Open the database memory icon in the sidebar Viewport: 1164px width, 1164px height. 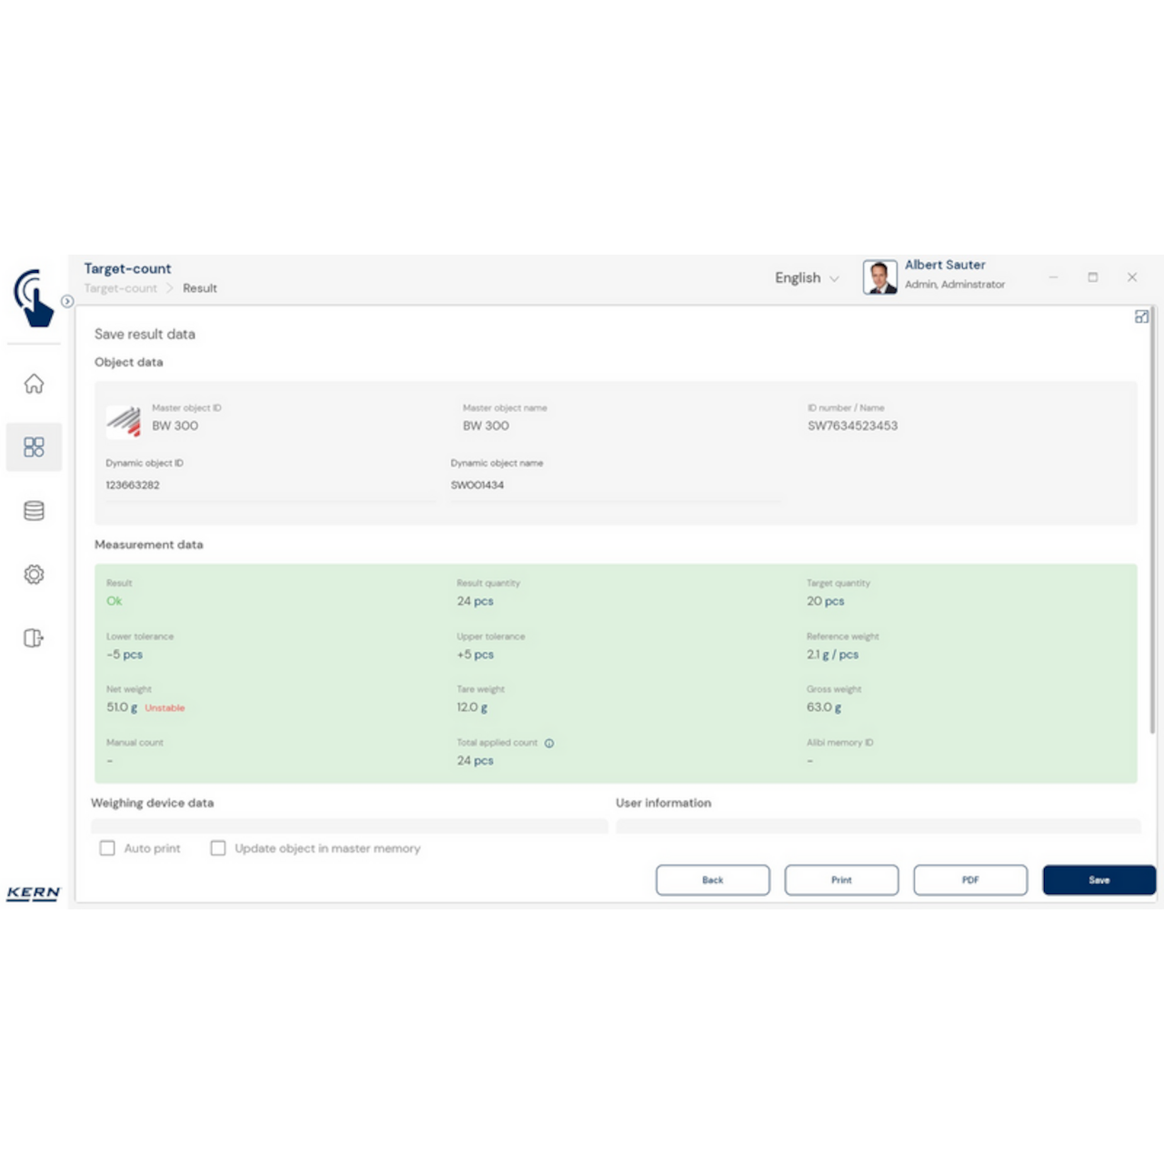coord(34,510)
